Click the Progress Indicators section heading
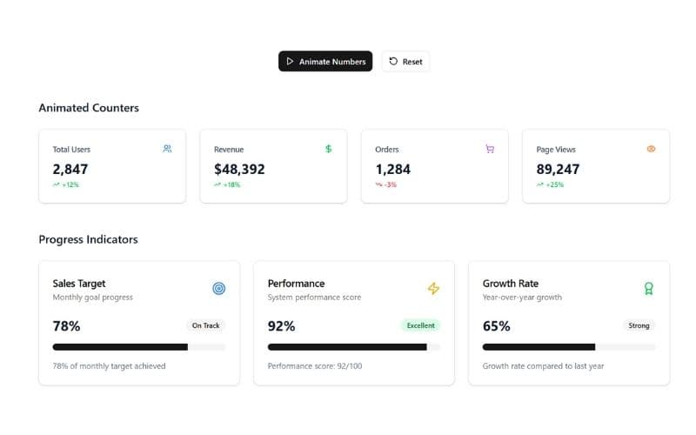This screenshot has height=435, width=696. [88, 239]
